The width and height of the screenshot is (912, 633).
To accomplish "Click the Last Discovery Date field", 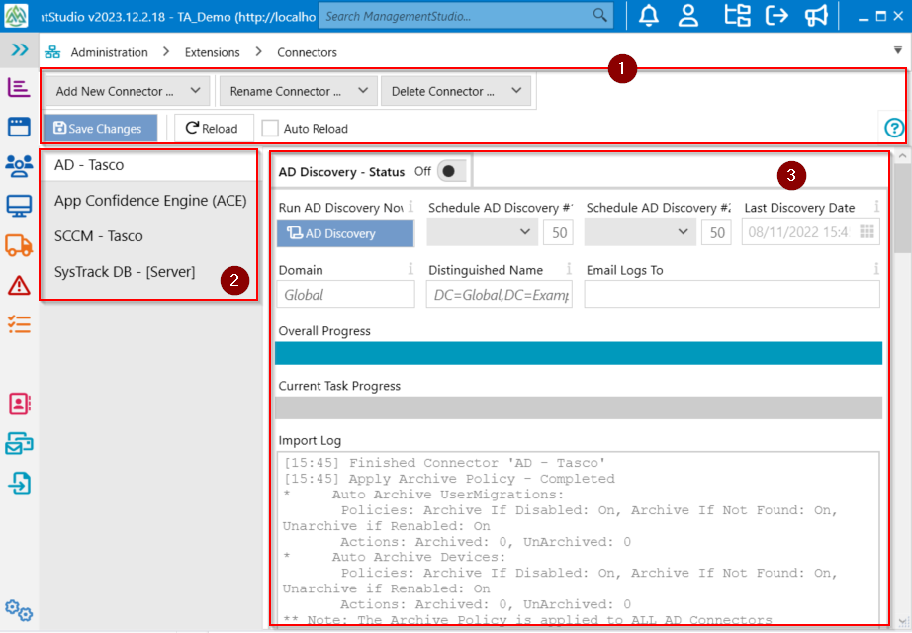I will click(x=811, y=231).
